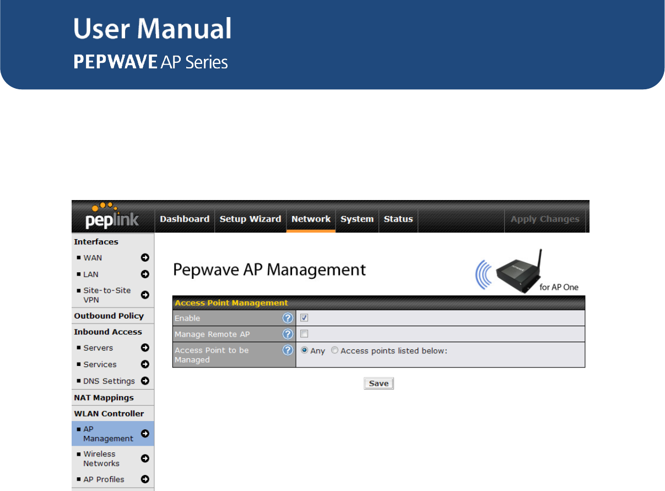Click the Servers arrow icon
The image size is (665, 491).
(145, 348)
